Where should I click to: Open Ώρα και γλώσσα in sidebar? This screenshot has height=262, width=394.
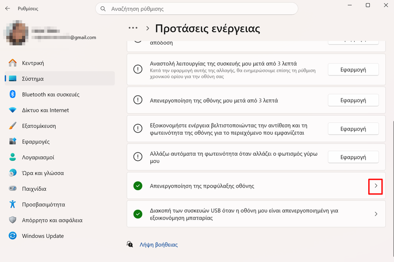tap(43, 173)
